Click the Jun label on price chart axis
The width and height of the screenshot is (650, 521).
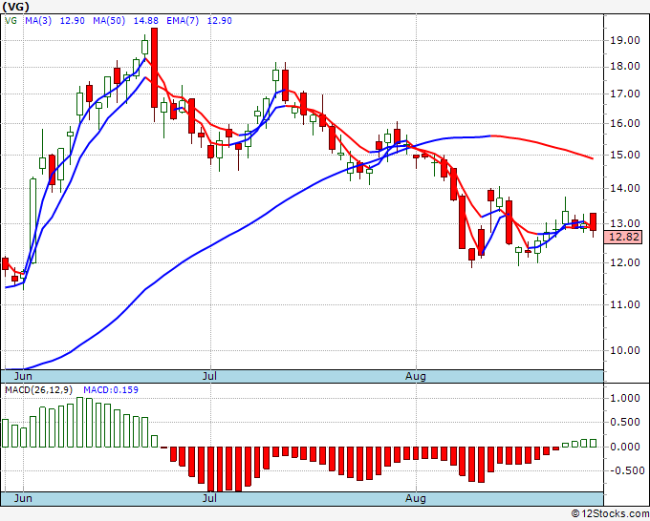[x=23, y=376]
